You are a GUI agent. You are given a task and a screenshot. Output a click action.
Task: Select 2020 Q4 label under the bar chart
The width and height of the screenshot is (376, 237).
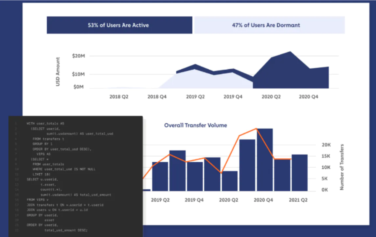263,200
